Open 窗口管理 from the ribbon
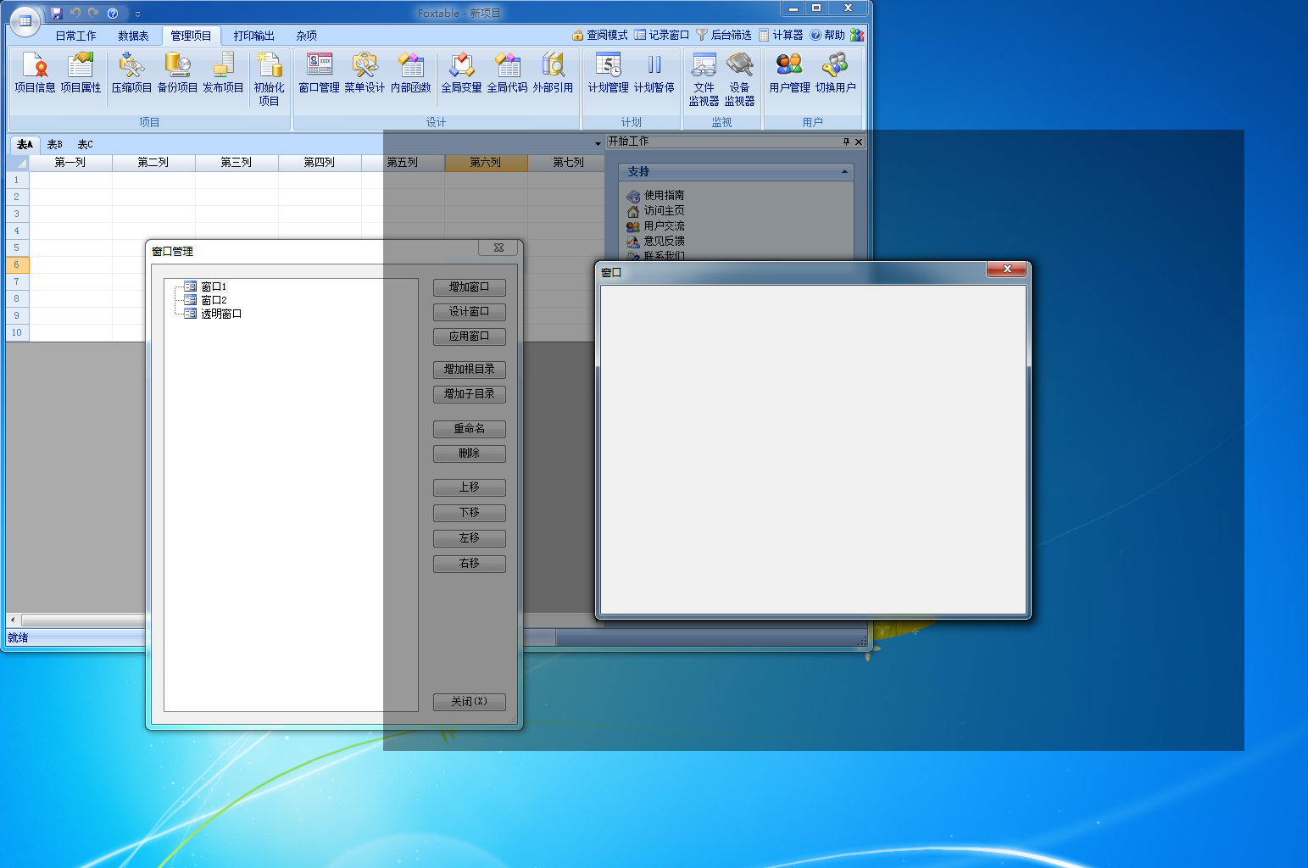This screenshot has width=1308, height=868. pyautogui.click(x=319, y=73)
